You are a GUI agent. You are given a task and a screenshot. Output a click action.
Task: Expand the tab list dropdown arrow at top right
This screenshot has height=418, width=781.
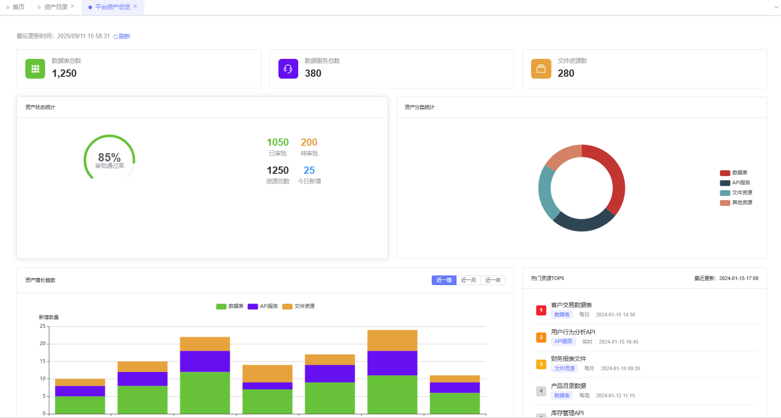pos(776,7)
